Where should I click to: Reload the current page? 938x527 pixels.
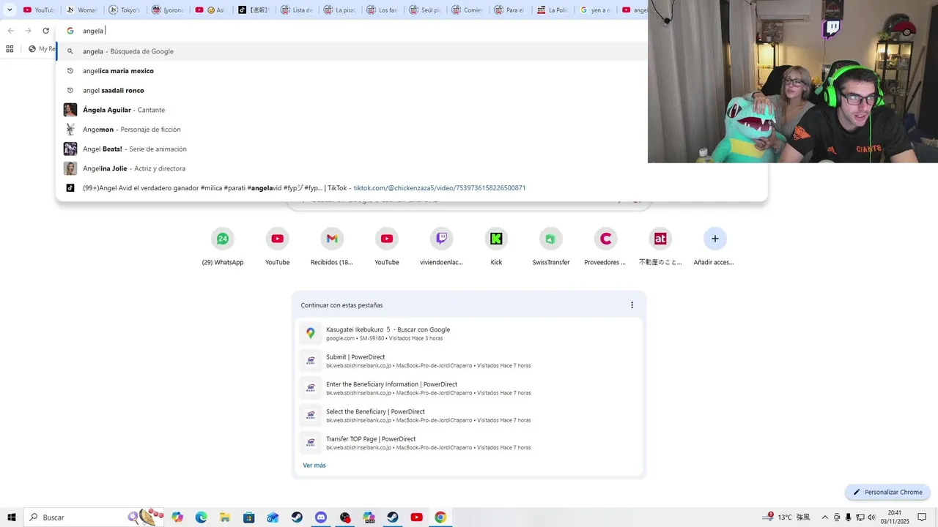click(x=45, y=31)
